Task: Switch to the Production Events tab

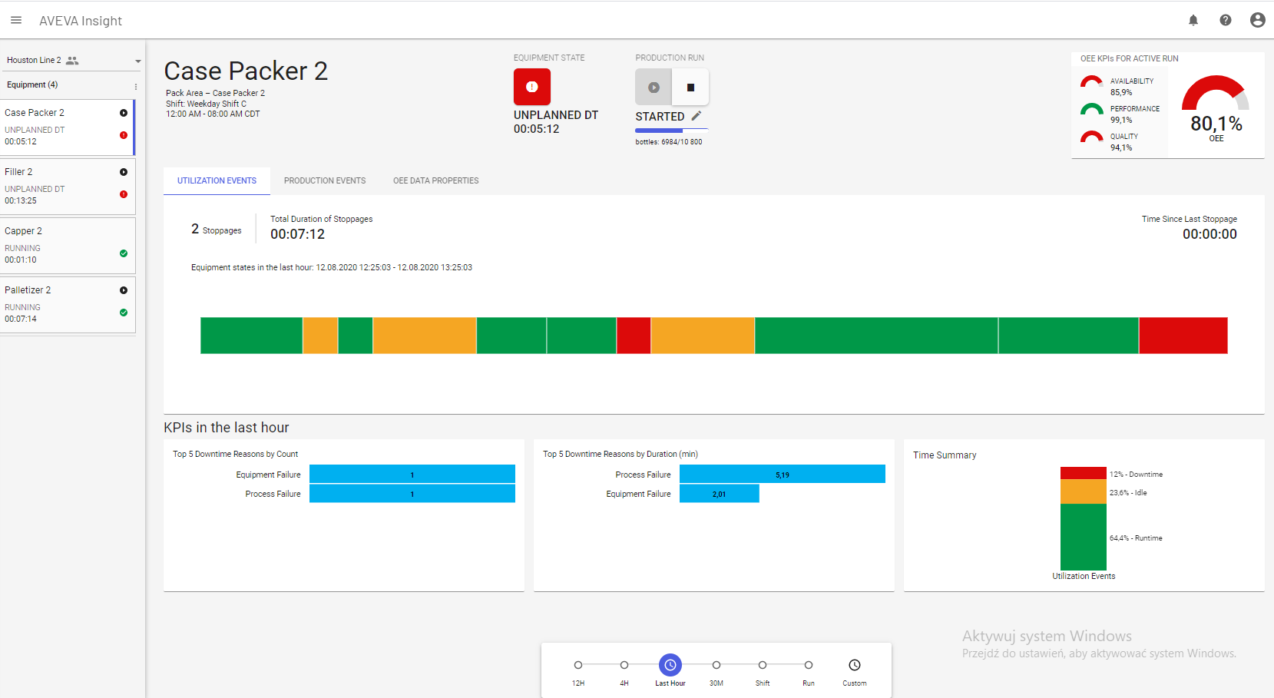Action: tap(325, 181)
